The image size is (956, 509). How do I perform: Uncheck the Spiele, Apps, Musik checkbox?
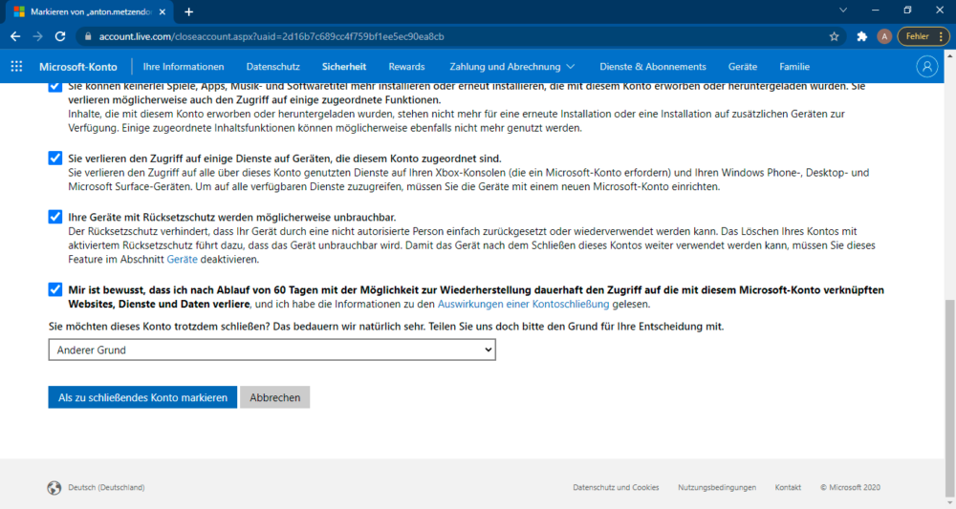(x=54, y=87)
